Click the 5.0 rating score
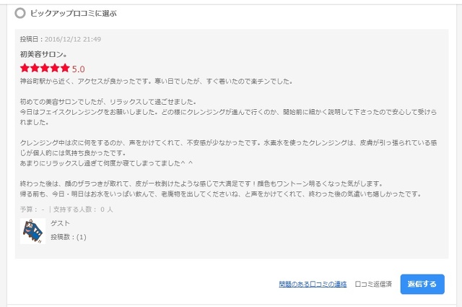The height and width of the screenshot is (307, 462). pyautogui.click(x=78, y=69)
